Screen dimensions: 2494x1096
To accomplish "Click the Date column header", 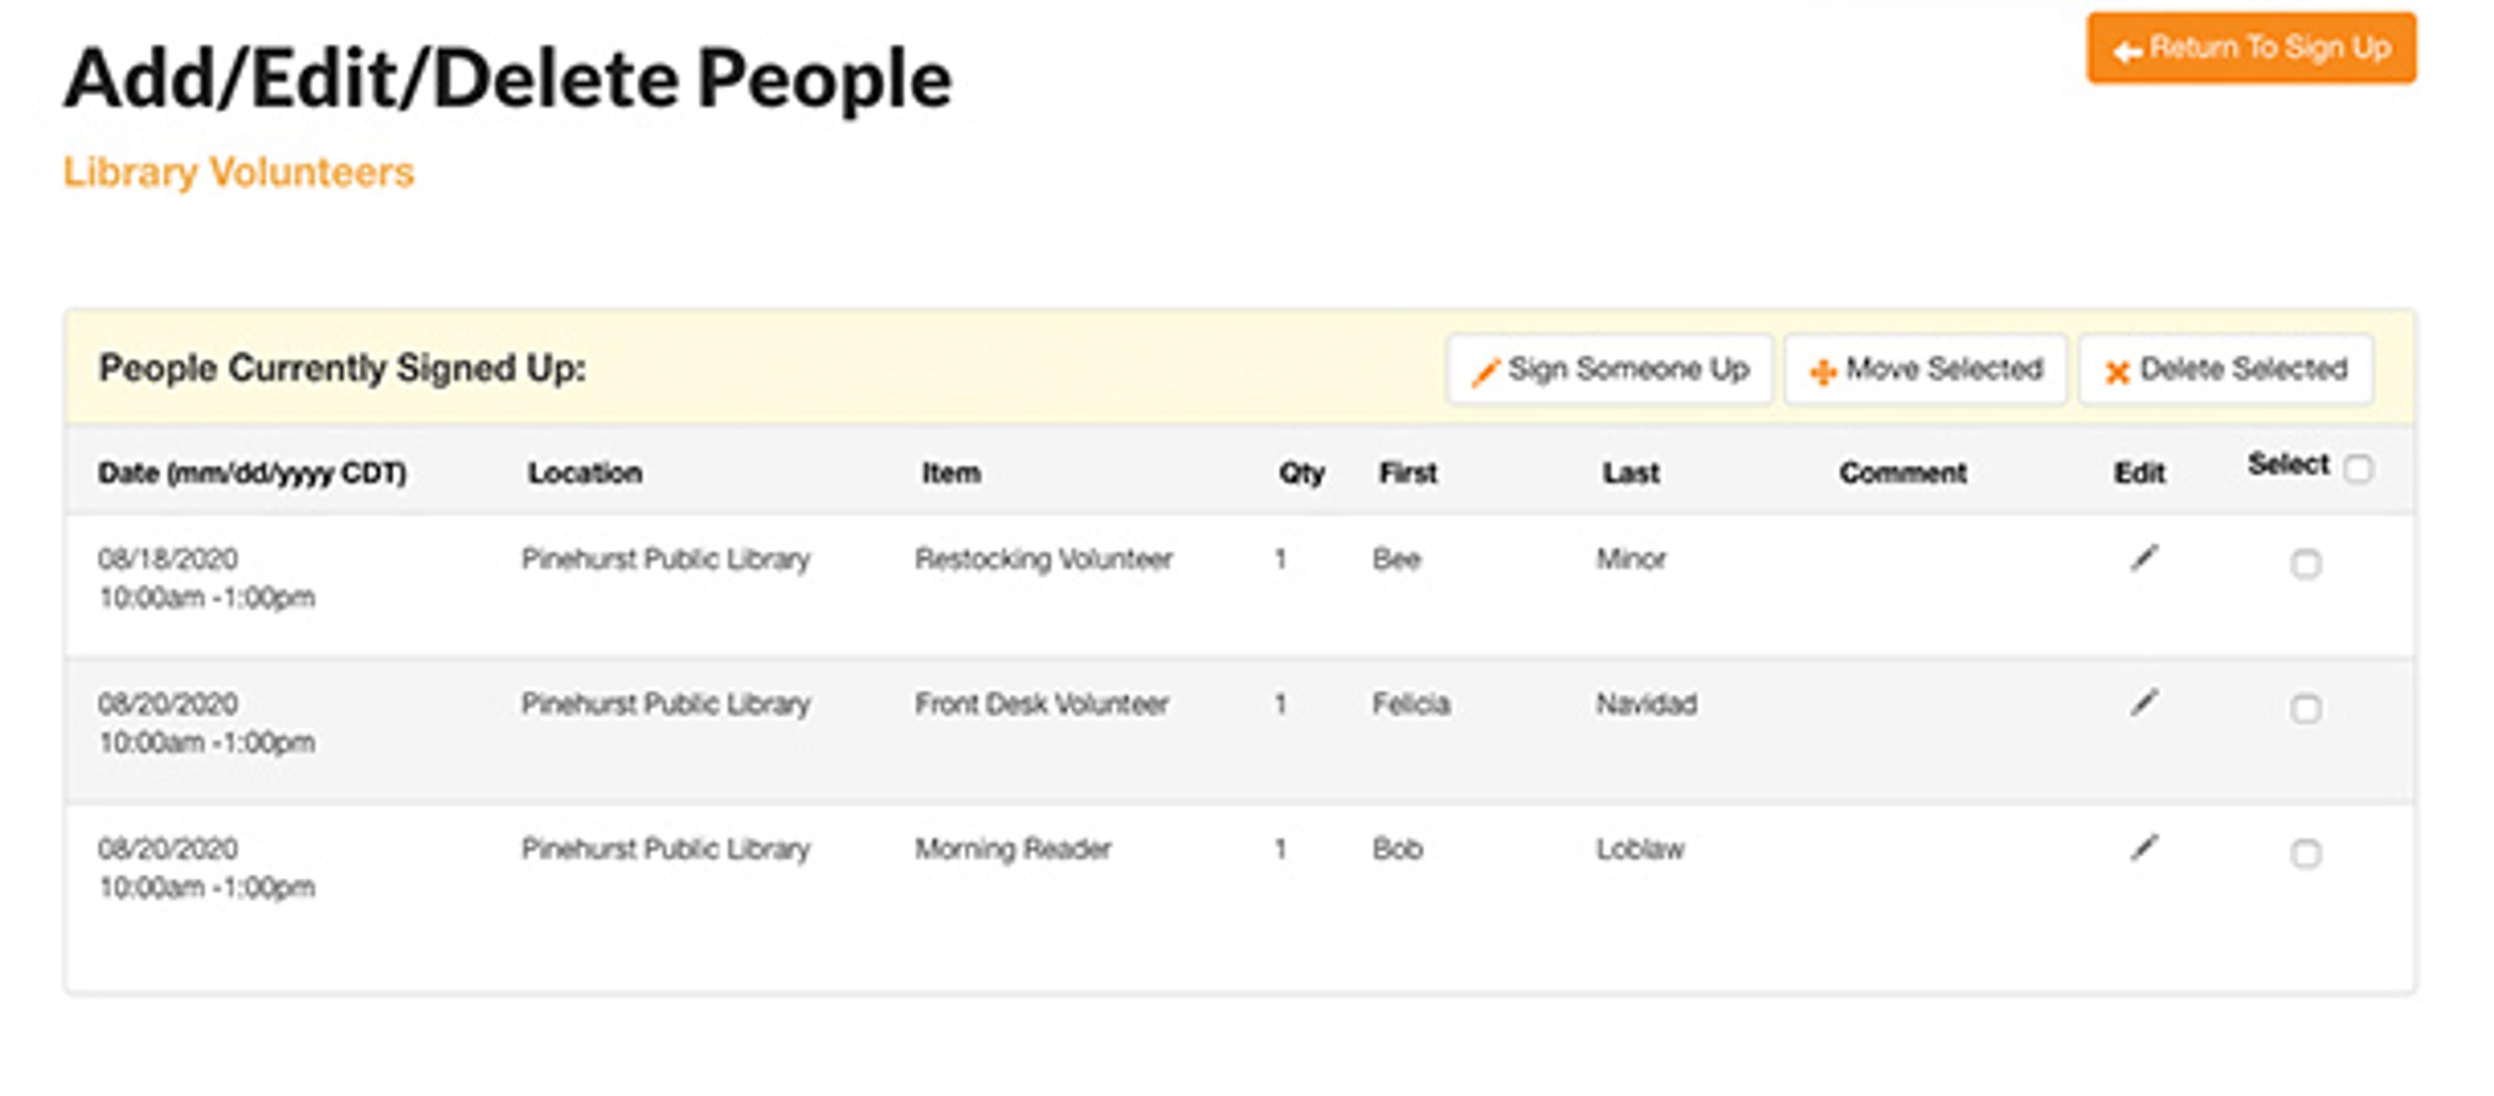I will pos(252,474).
